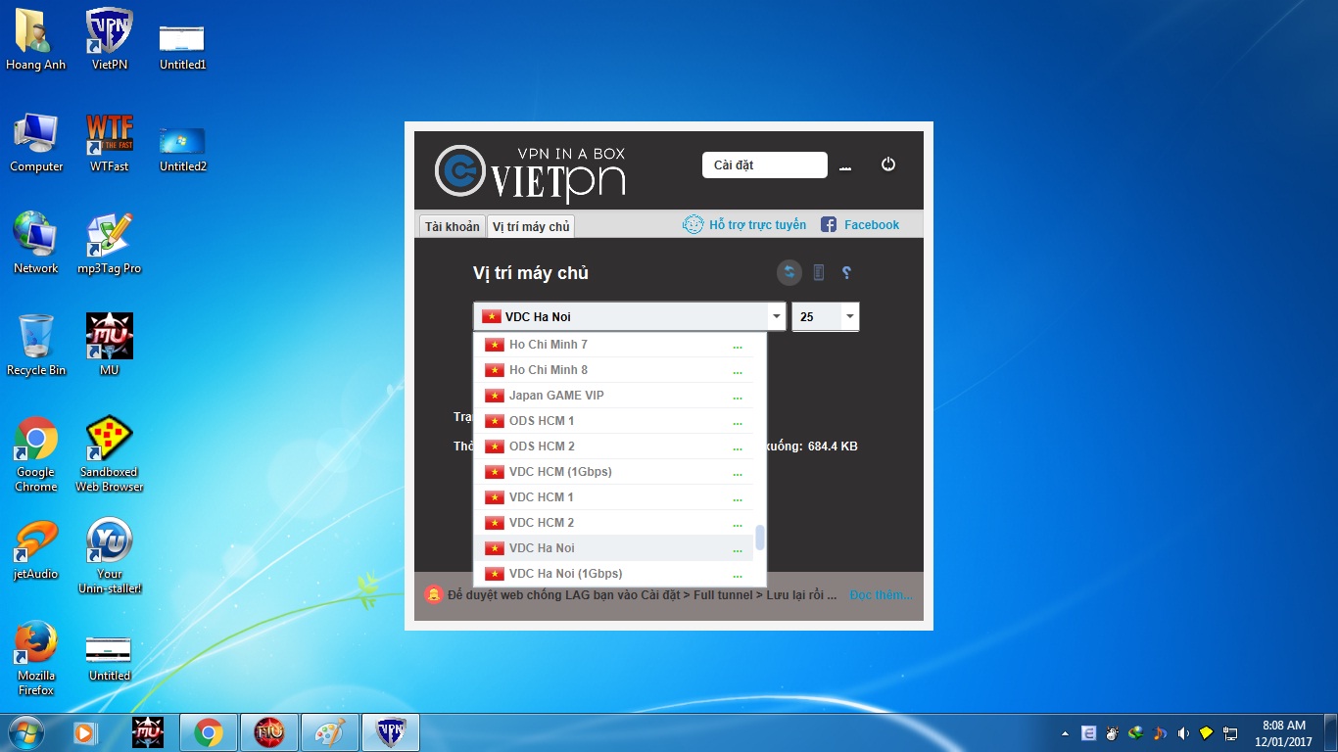Select ODS HCM 2 server
Image resolution: width=1338 pixels, height=752 pixels.
click(x=614, y=446)
